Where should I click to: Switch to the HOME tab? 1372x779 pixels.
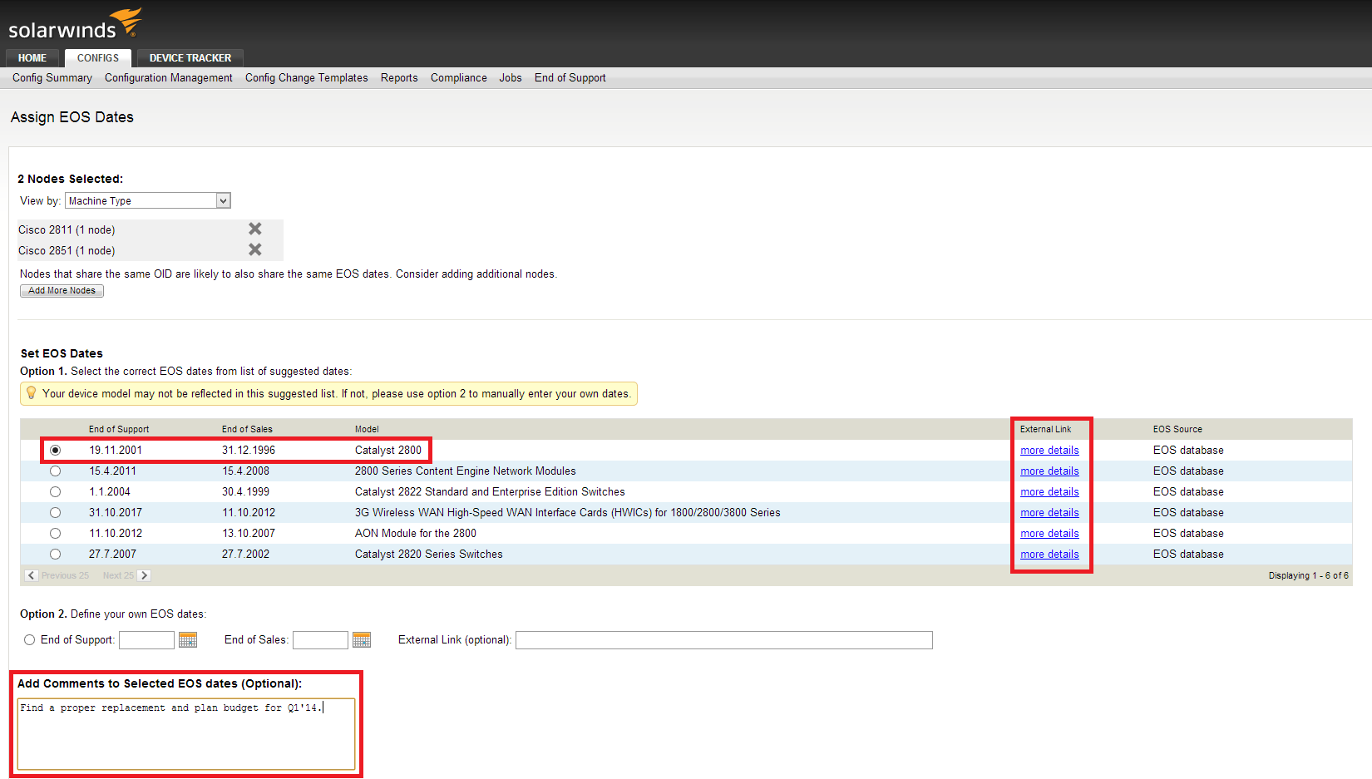coord(32,58)
